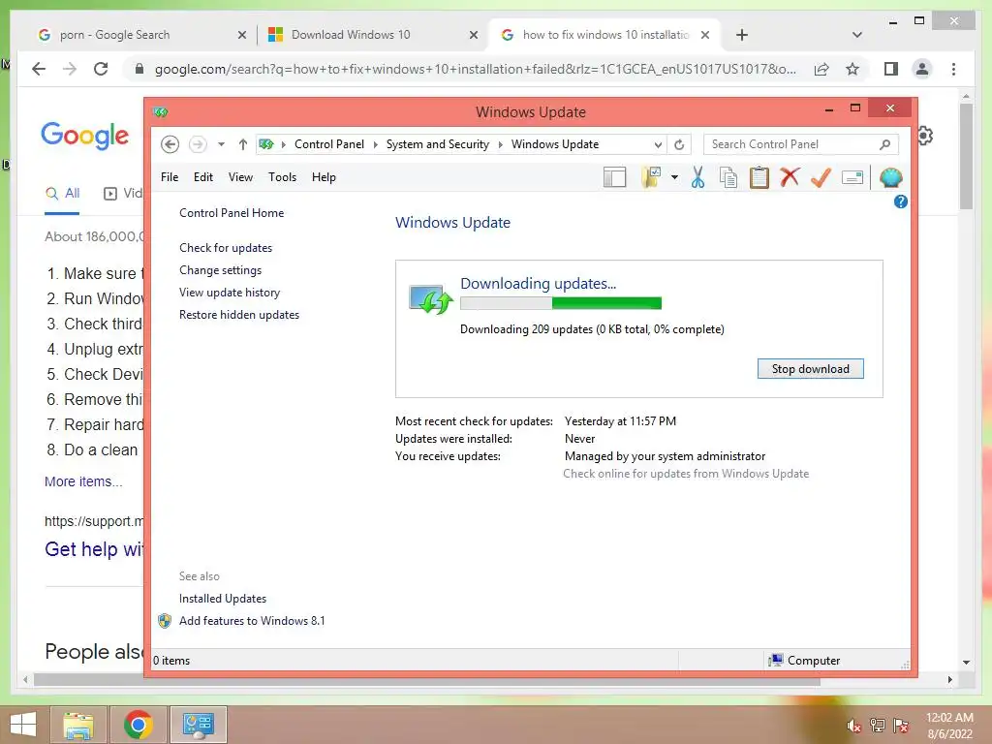Click the orange checkmark Properties icon
Viewport: 992px width, 744px height.
(821, 177)
